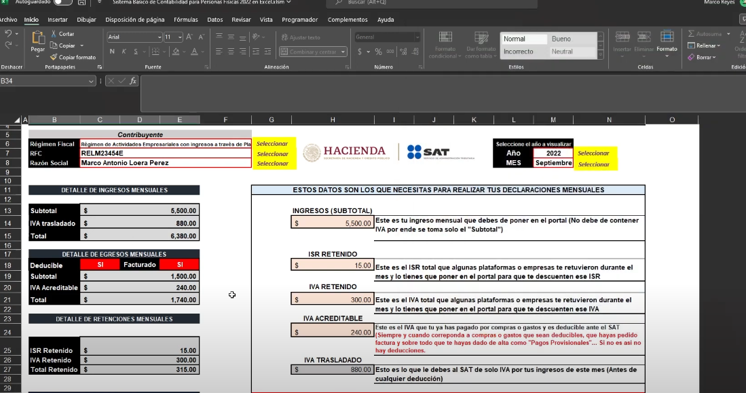This screenshot has width=746, height=393.
Task: Center text horizontally in cell
Action: [x=231, y=52]
